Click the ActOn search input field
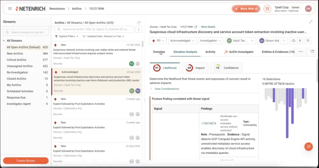Screen dimensions: 319x168 94,29
